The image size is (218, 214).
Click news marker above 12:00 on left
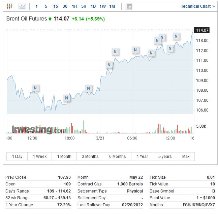[35, 88]
